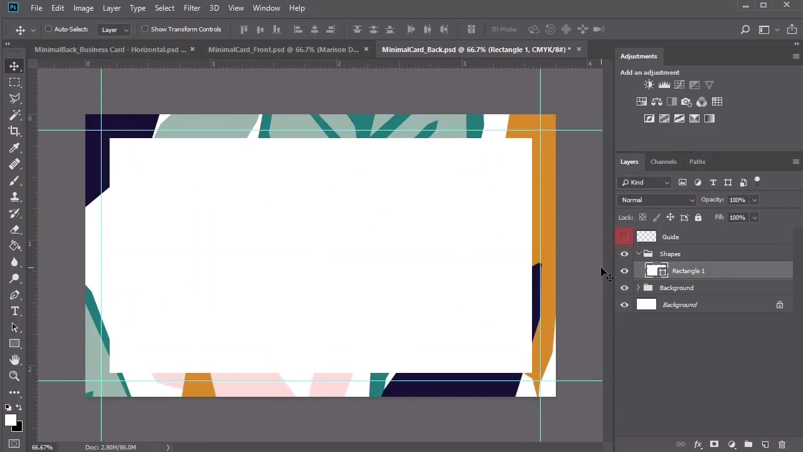Enable Show Transform Controls checkbox
Screen dimensions: 803x452
coord(145,29)
